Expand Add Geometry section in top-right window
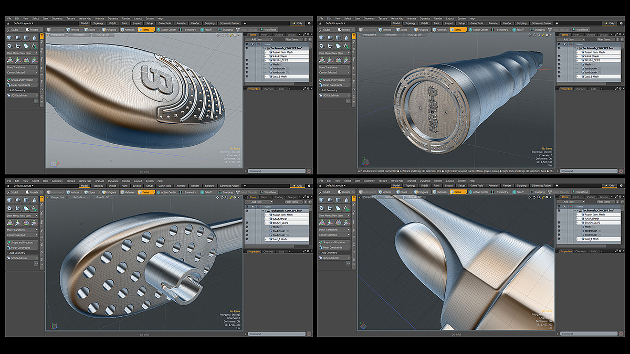 point(328,90)
